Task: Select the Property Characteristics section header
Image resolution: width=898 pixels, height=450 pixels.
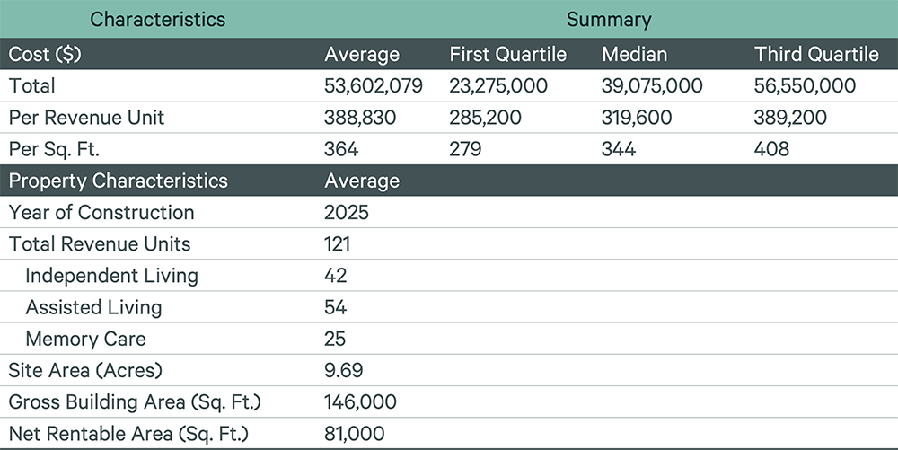Action: 118,181
